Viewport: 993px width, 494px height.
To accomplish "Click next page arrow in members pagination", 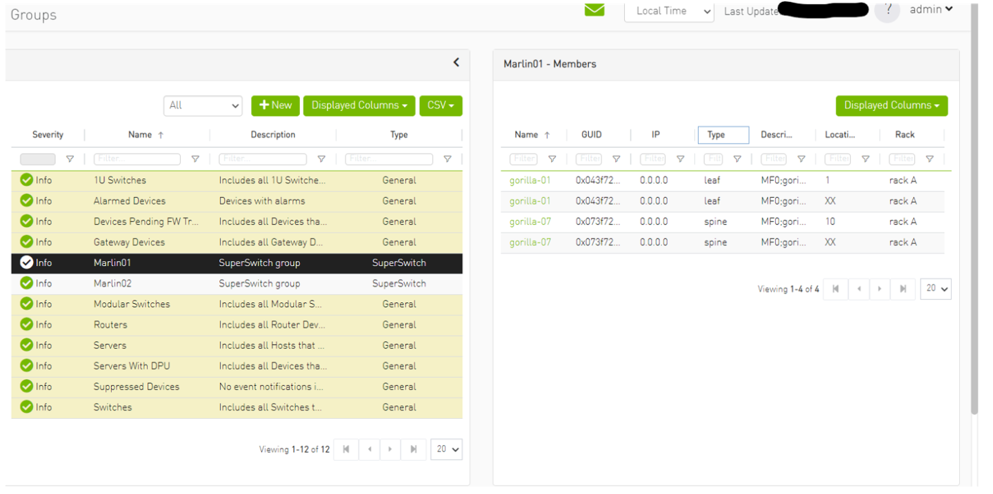I will pyautogui.click(x=880, y=289).
